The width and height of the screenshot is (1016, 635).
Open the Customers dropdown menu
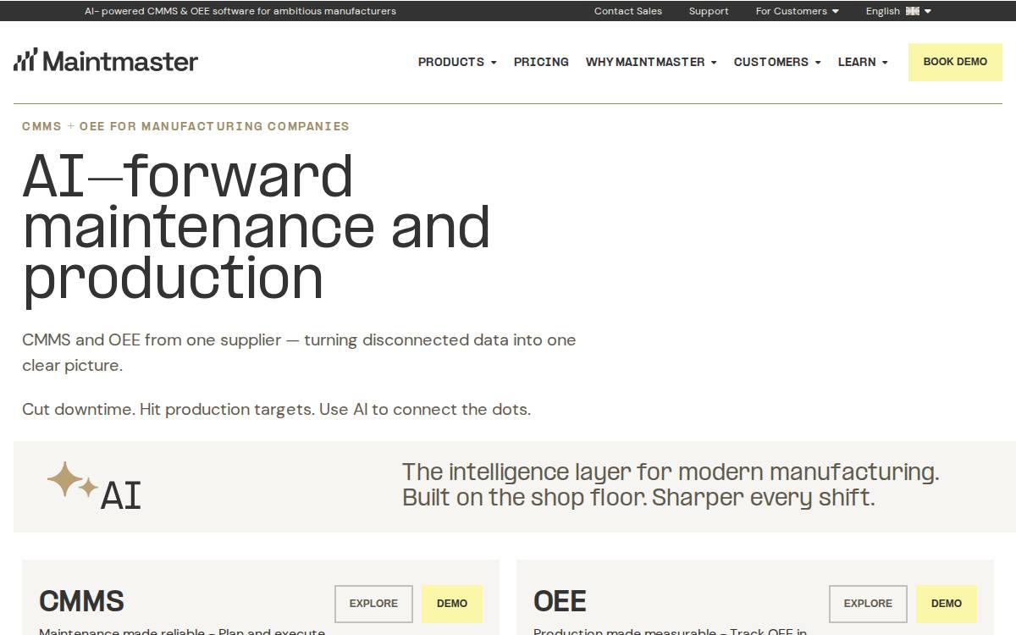coord(777,62)
